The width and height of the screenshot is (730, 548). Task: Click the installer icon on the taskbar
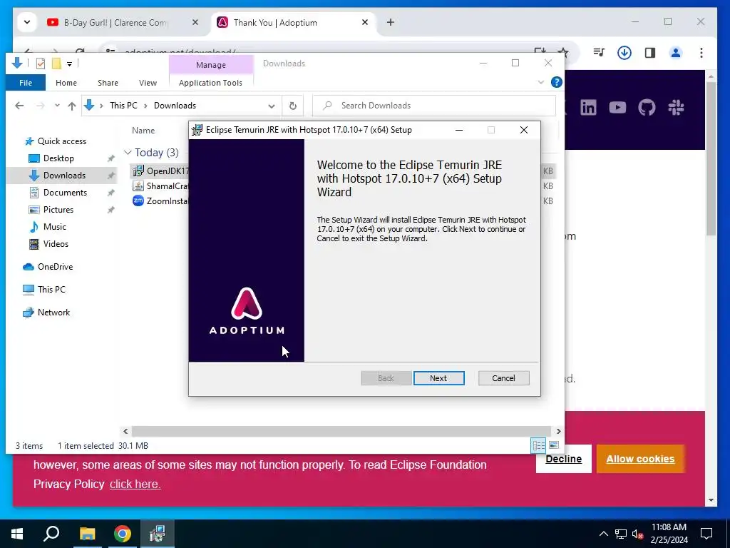(158, 534)
